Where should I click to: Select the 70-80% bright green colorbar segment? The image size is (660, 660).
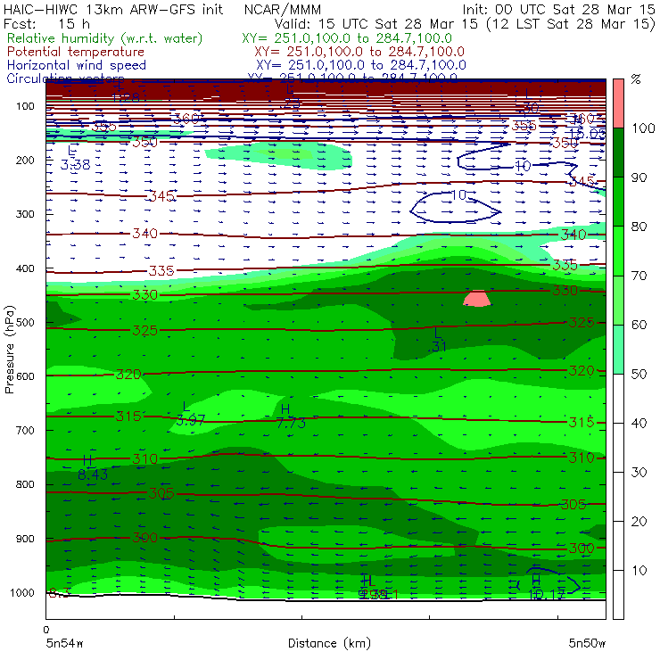point(618,251)
